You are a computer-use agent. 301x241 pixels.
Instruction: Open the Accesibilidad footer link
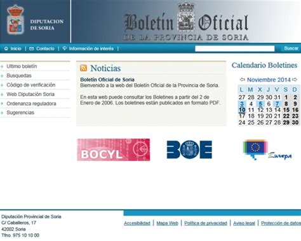[137, 223]
